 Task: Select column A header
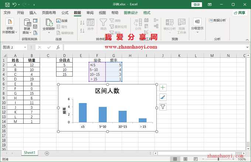15,56
